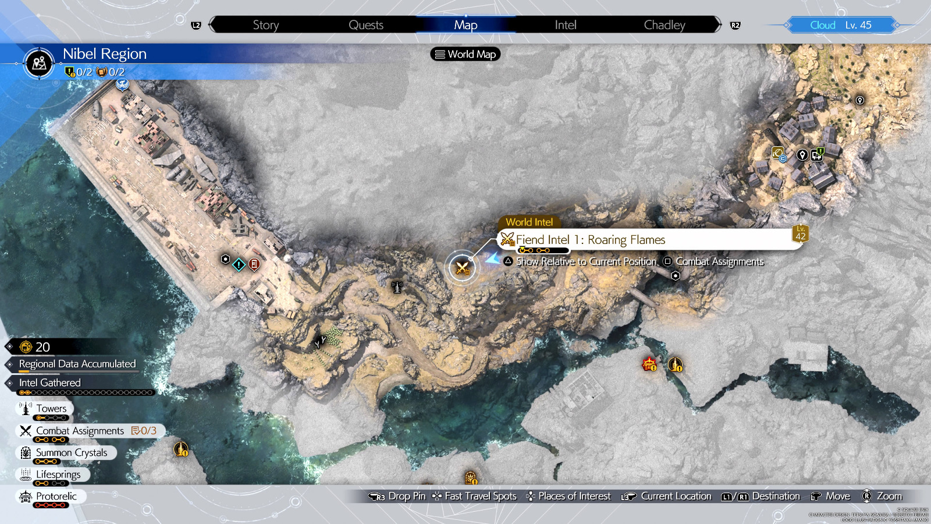Select the Cloud Lv. 45 character banner
Image resolution: width=931 pixels, height=524 pixels.
point(840,25)
